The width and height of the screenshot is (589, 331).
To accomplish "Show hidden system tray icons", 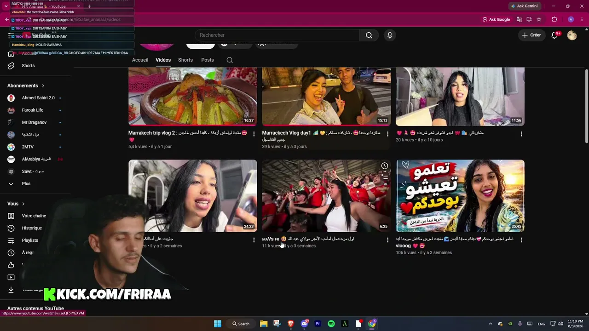I will pos(490,324).
